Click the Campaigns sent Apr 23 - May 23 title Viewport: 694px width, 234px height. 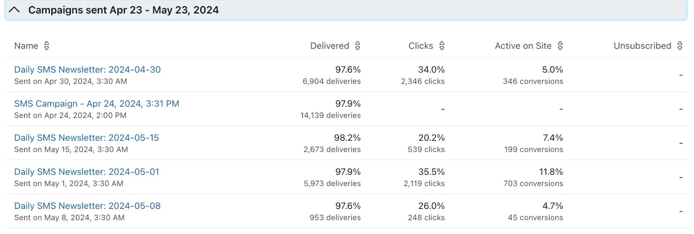(x=123, y=10)
